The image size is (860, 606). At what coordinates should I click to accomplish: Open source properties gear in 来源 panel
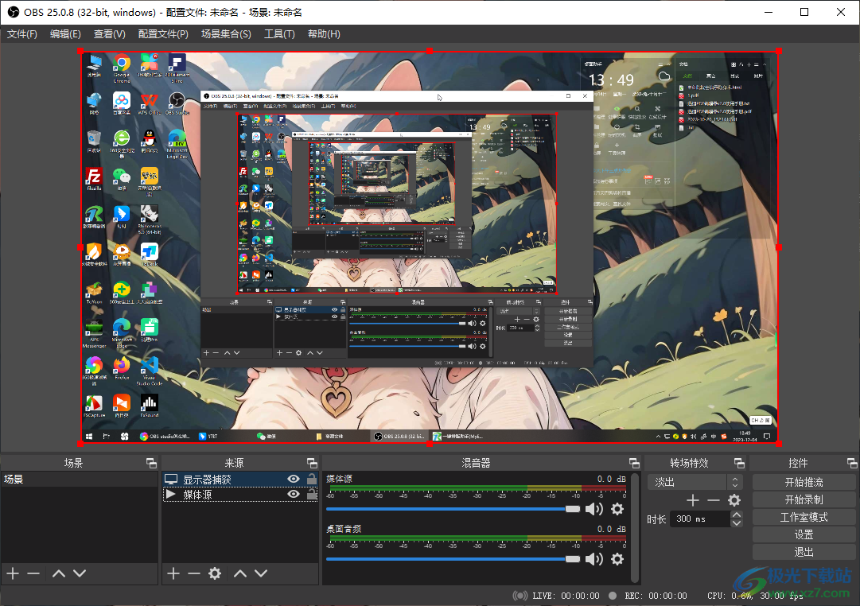(215, 573)
